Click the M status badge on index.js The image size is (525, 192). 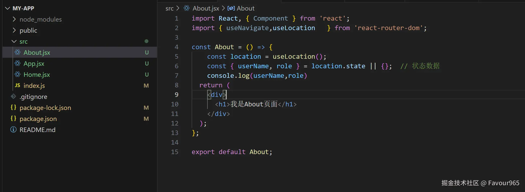(146, 86)
